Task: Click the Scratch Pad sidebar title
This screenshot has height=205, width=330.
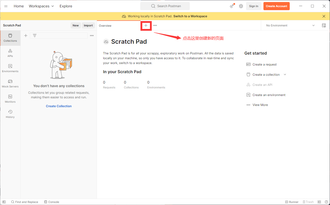Action: 12,25
